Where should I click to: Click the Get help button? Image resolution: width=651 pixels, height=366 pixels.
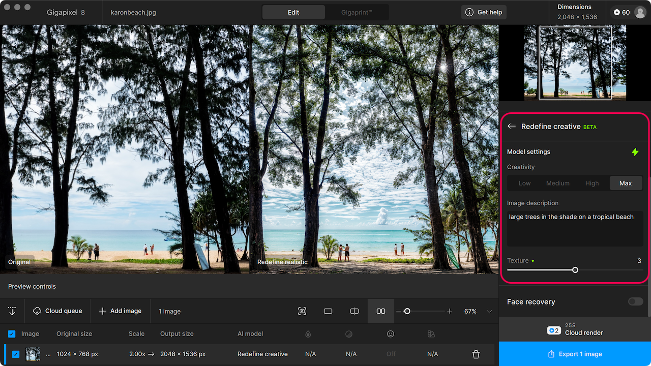[x=484, y=12]
